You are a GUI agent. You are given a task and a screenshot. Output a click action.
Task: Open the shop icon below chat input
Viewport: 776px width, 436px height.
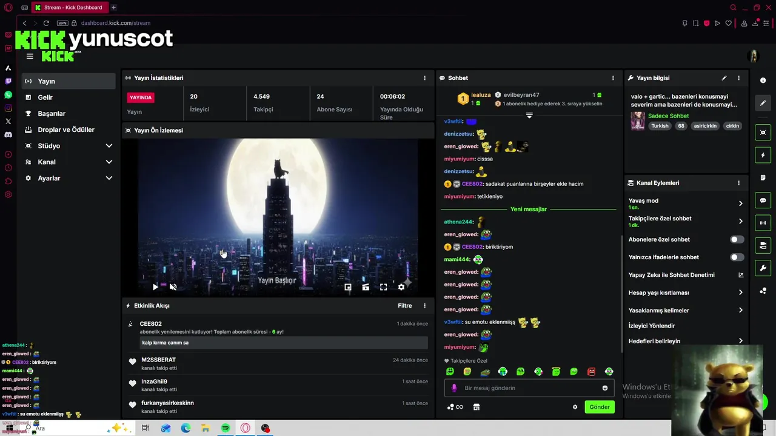click(477, 407)
